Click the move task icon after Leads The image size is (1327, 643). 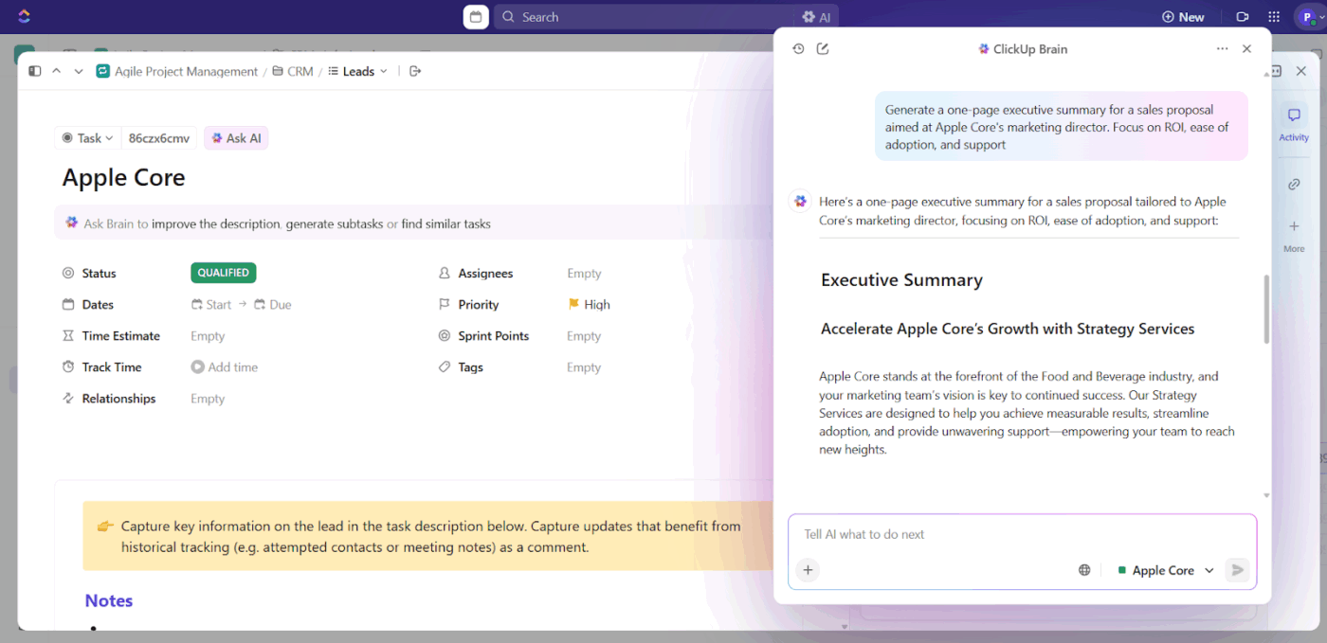(x=415, y=71)
